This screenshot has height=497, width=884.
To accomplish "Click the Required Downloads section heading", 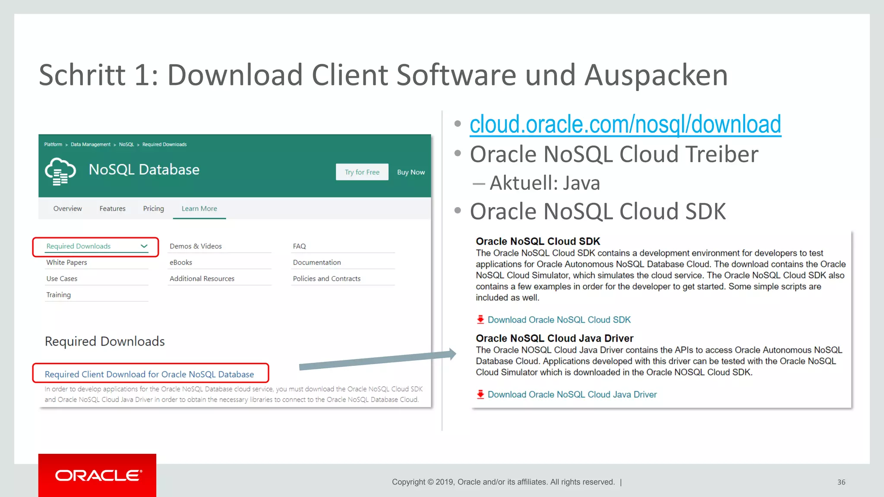I will [105, 341].
